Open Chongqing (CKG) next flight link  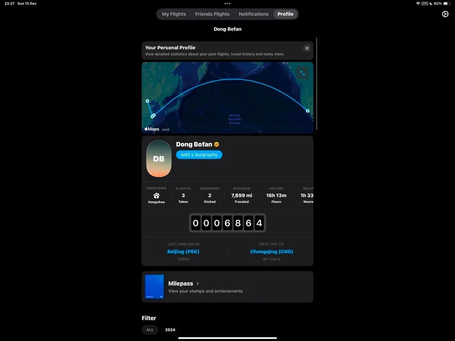pyautogui.click(x=271, y=251)
